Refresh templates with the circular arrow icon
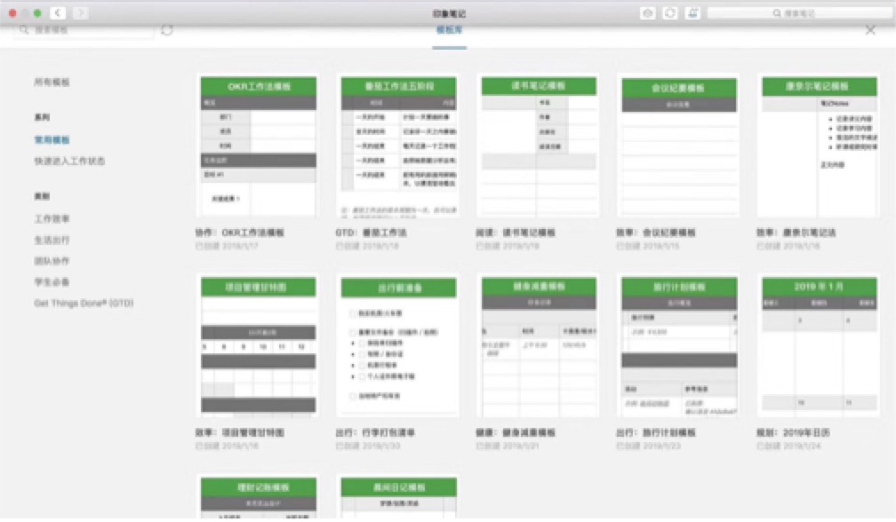This screenshot has width=896, height=522. click(x=167, y=29)
